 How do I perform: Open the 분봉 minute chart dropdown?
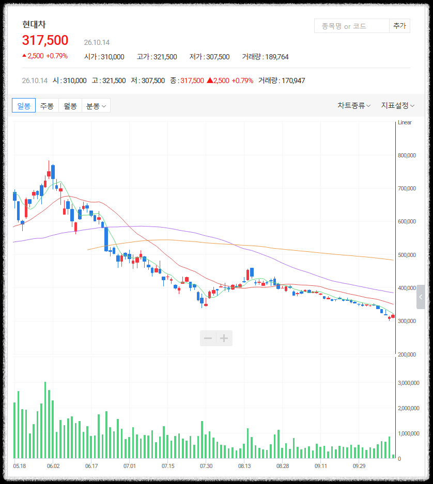tap(96, 106)
